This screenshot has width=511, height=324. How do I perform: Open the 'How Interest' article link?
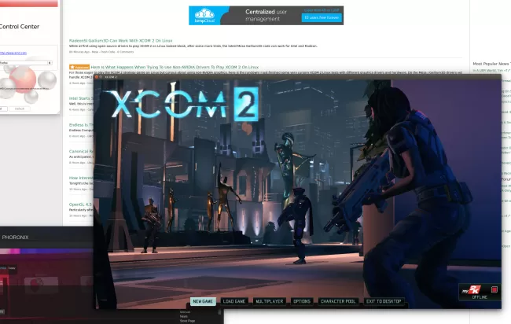pos(81,178)
